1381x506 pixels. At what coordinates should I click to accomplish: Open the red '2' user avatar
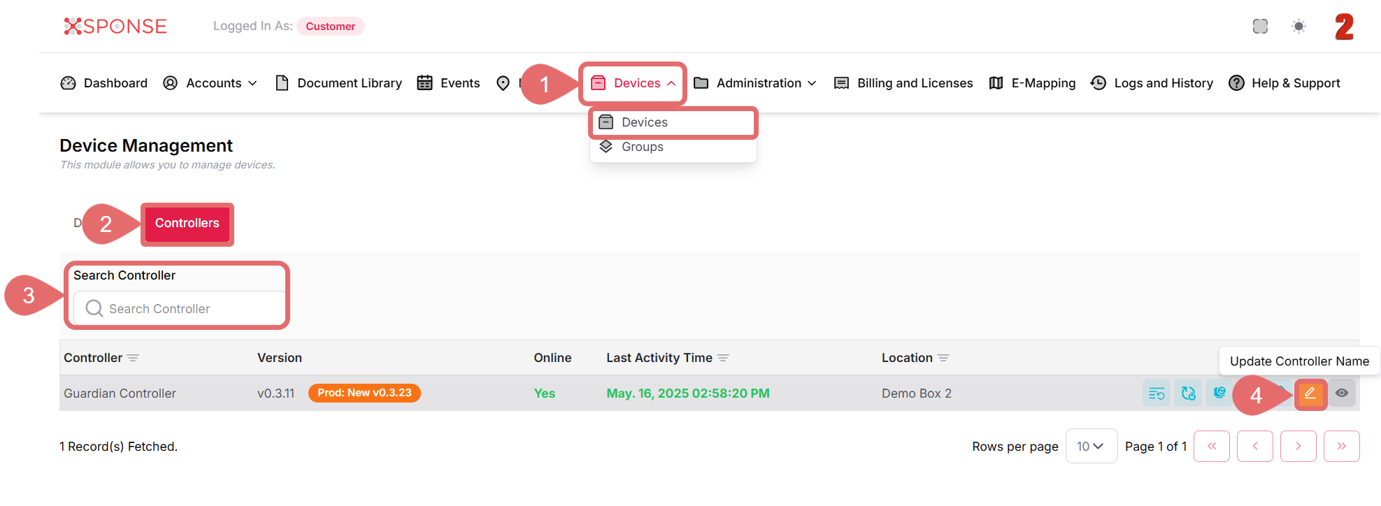(1344, 27)
